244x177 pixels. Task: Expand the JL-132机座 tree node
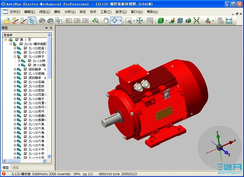click(15, 48)
